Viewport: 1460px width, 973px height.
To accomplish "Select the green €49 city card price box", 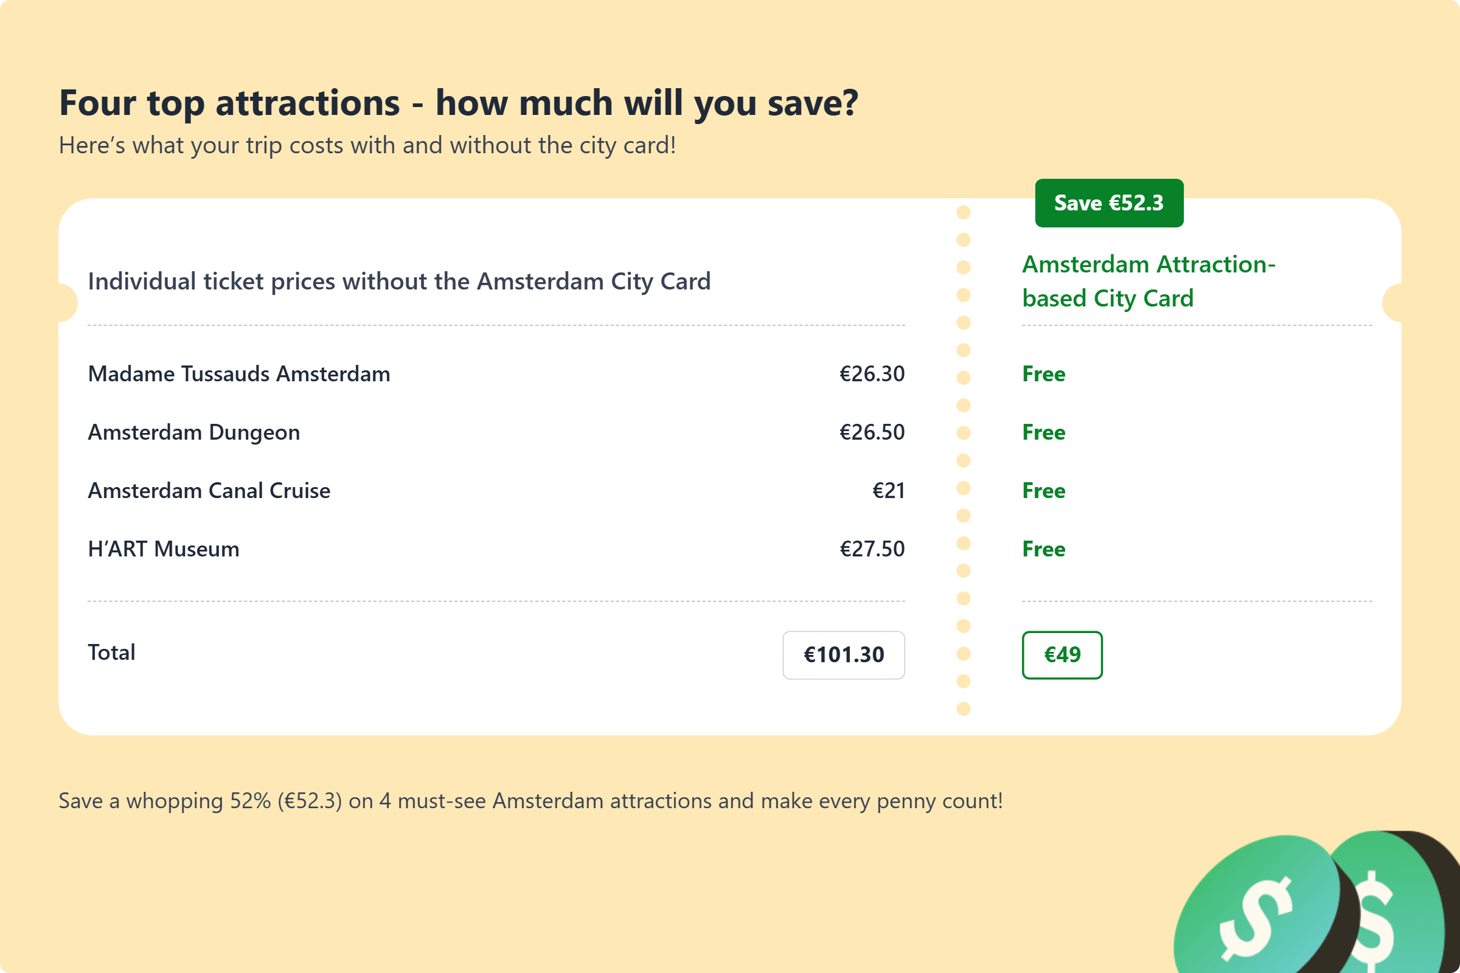I will 1062,655.
